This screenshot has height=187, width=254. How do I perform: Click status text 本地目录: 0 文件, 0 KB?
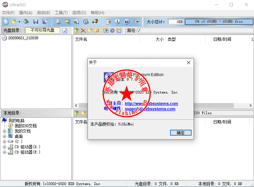[x=220, y=184]
